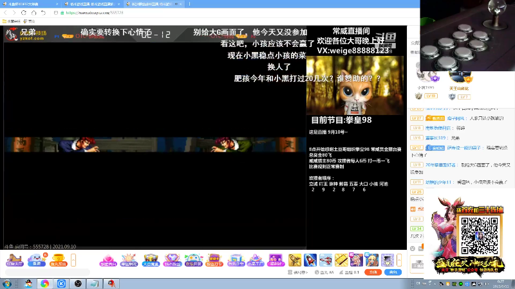The width and height of the screenshot is (515, 289).
Task: Click the douyu URL address field
Action: point(95,13)
